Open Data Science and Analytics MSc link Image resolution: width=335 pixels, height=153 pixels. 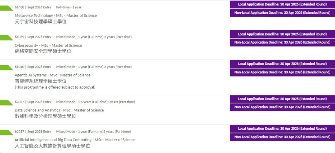(59, 110)
